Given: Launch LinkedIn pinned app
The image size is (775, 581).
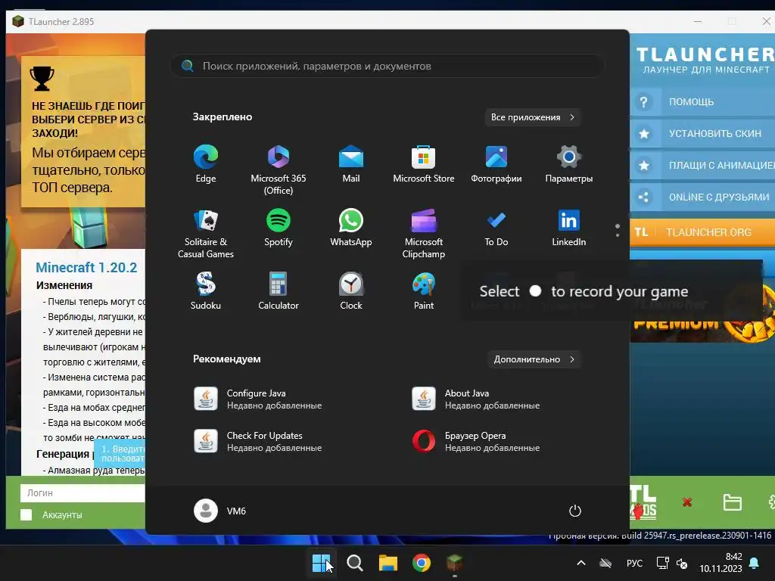Looking at the screenshot, I should coord(569,227).
